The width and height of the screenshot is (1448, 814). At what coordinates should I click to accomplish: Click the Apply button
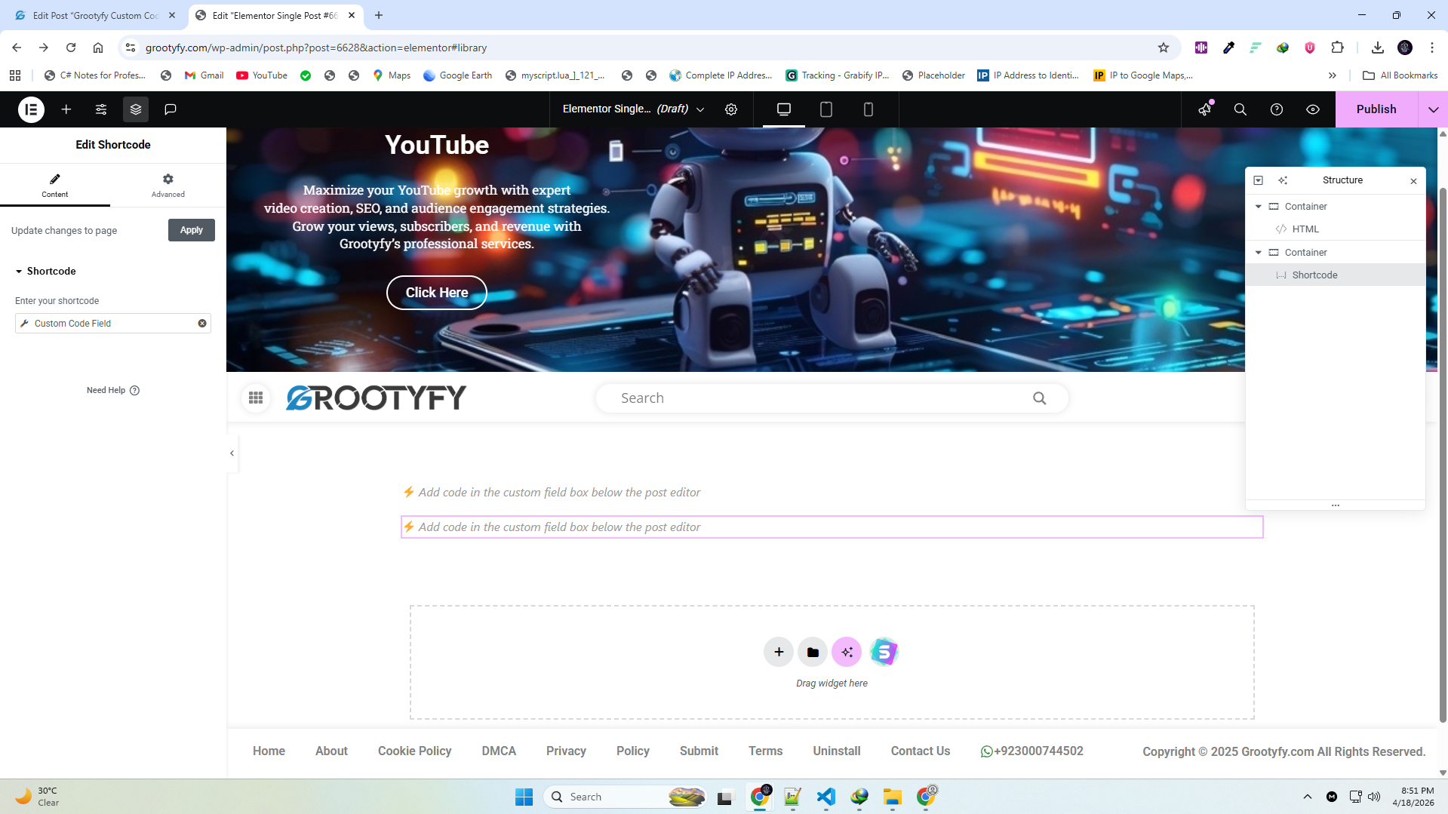(x=191, y=230)
